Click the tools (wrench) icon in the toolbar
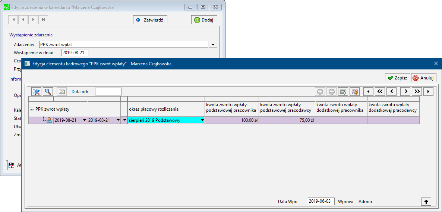Image resolution: width=442 pixels, height=212 pixels. tap(36, 91)
